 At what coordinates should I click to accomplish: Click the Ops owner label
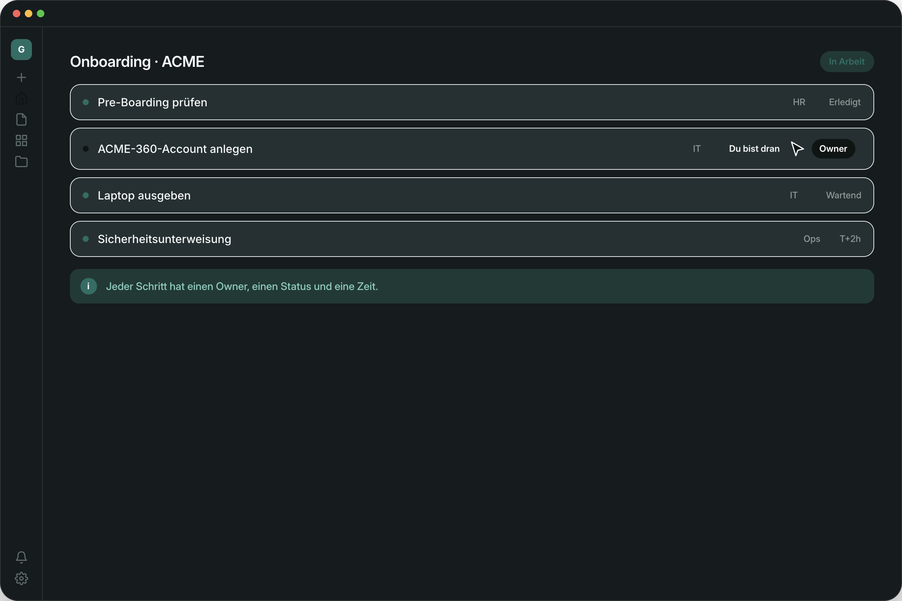[811, 239]
